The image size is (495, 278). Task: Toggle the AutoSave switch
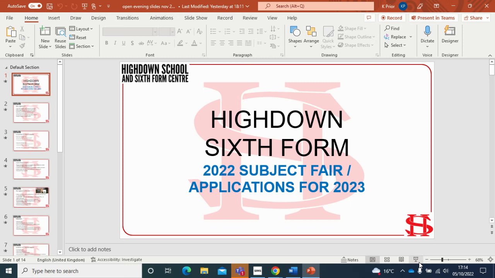[x=35, y=6]
